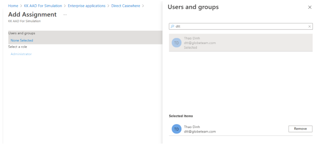Screen dimensions: 323x151
Task: Click the Administrator role link
Action: pos(21,54)
